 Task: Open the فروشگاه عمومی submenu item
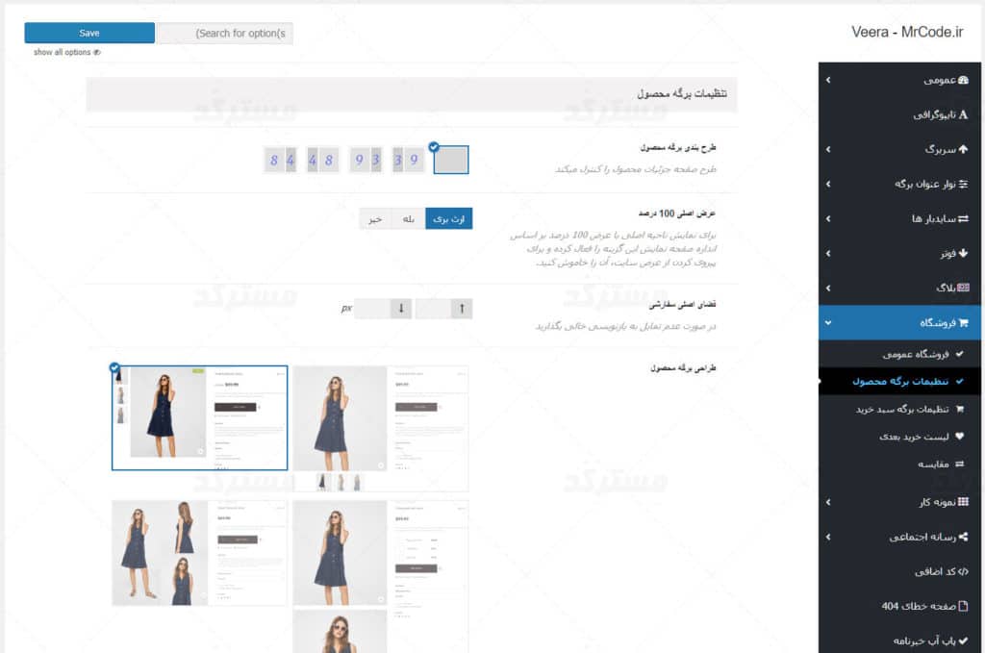899,354
